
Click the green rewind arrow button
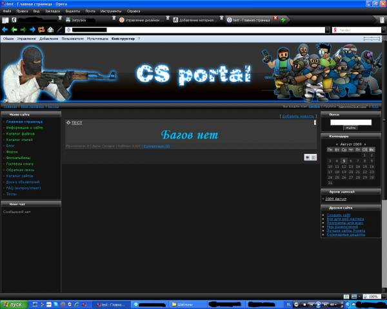point(14,30)
